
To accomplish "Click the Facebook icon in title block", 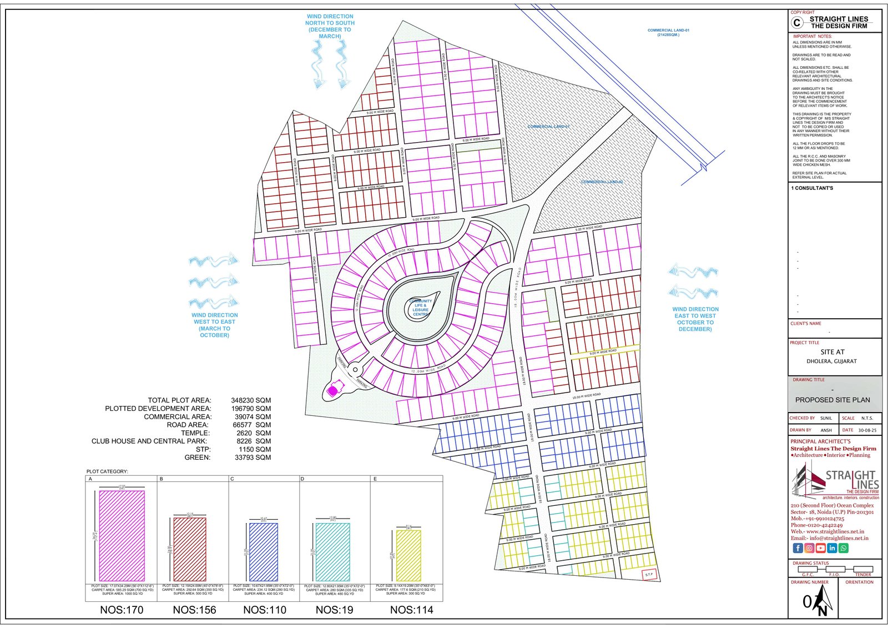I will click(x=798, y=548).
